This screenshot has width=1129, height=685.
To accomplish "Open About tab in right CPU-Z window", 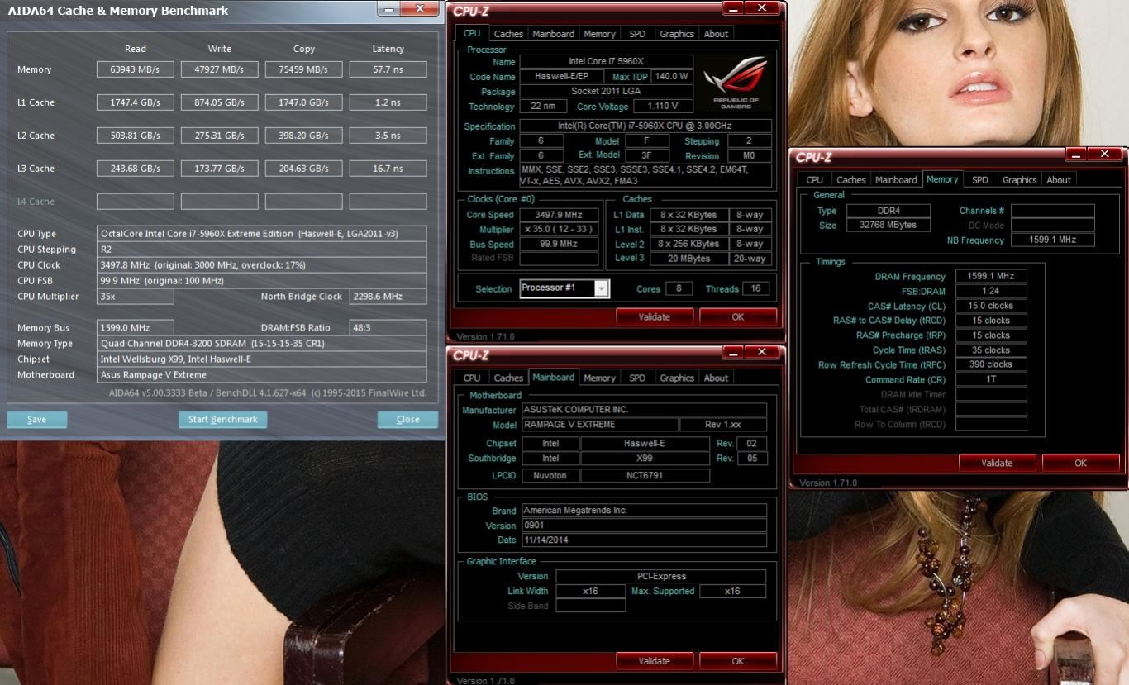I will (1059, 179).
